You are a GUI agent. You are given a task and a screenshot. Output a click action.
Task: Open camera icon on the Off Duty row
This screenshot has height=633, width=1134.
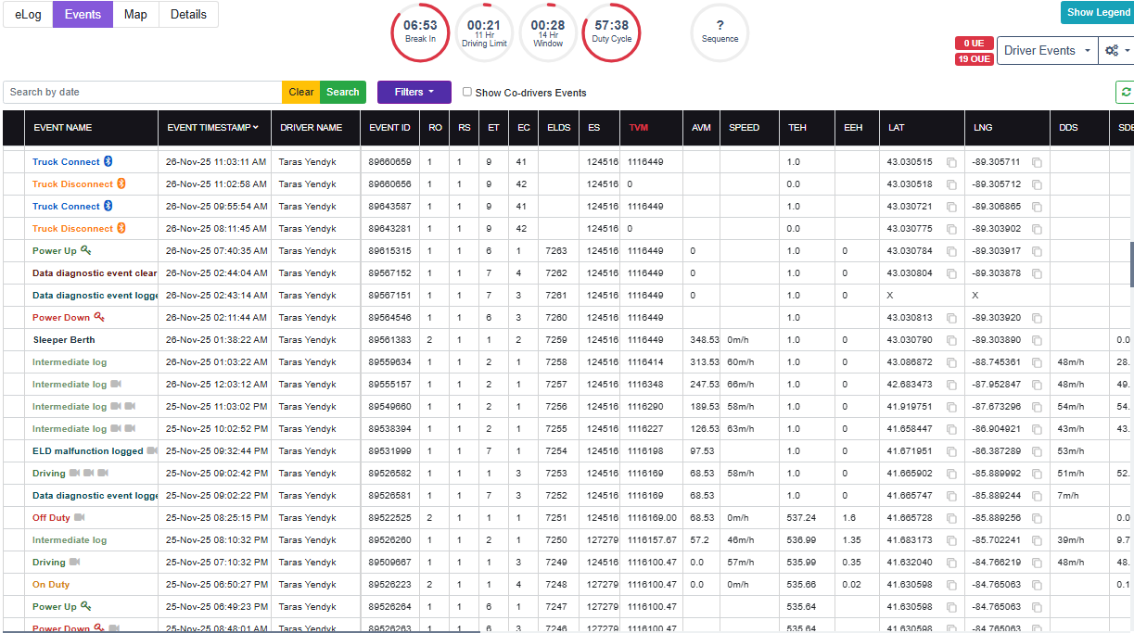point(80,517)
